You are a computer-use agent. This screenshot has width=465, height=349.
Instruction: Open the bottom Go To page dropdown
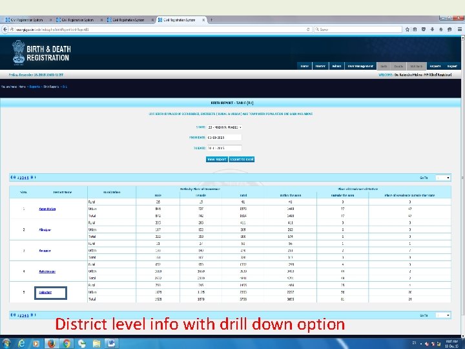pos(443,315)
